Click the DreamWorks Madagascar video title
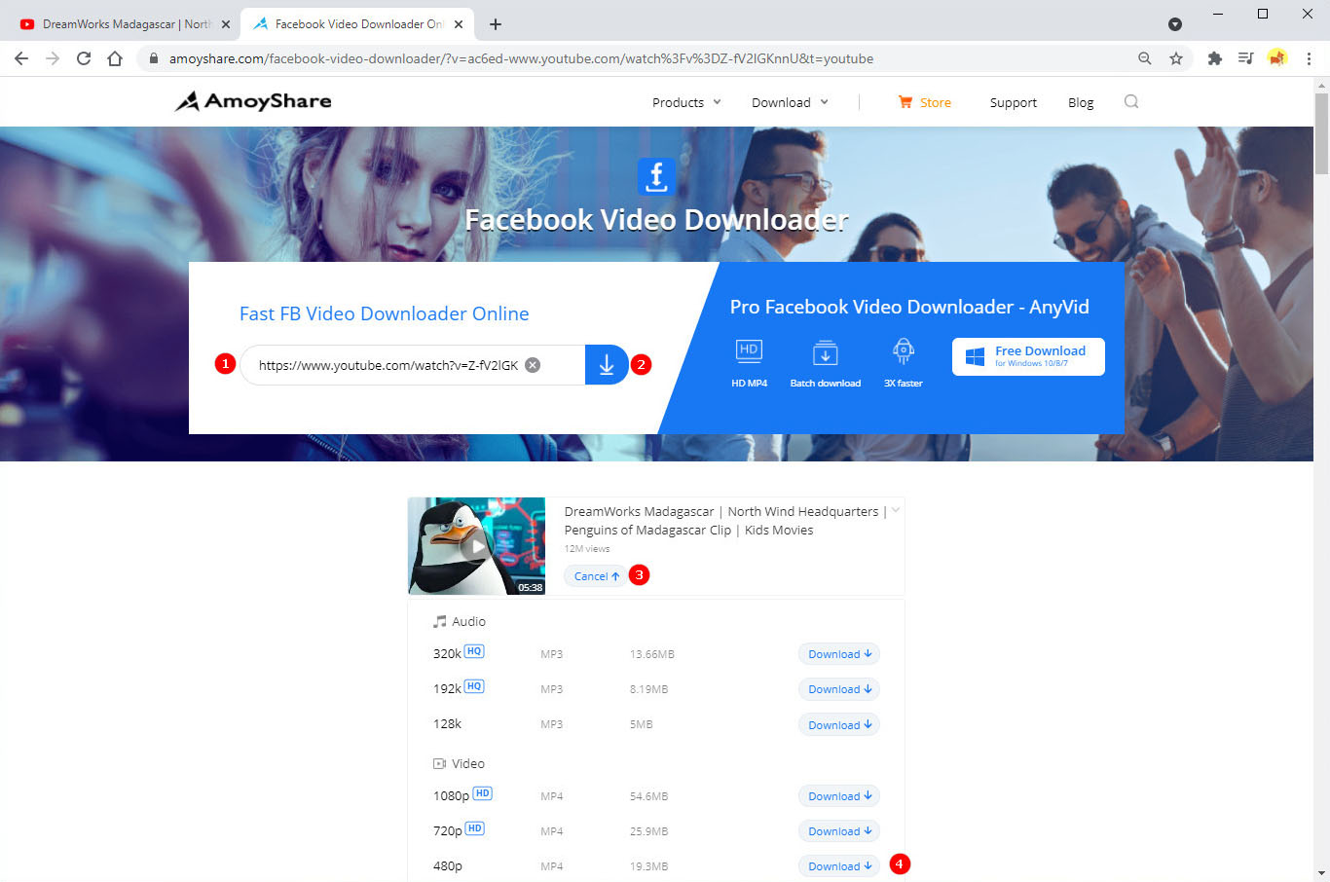This screenshot has height=882, width=1330. pyautogui.click(x=725, y=521)
